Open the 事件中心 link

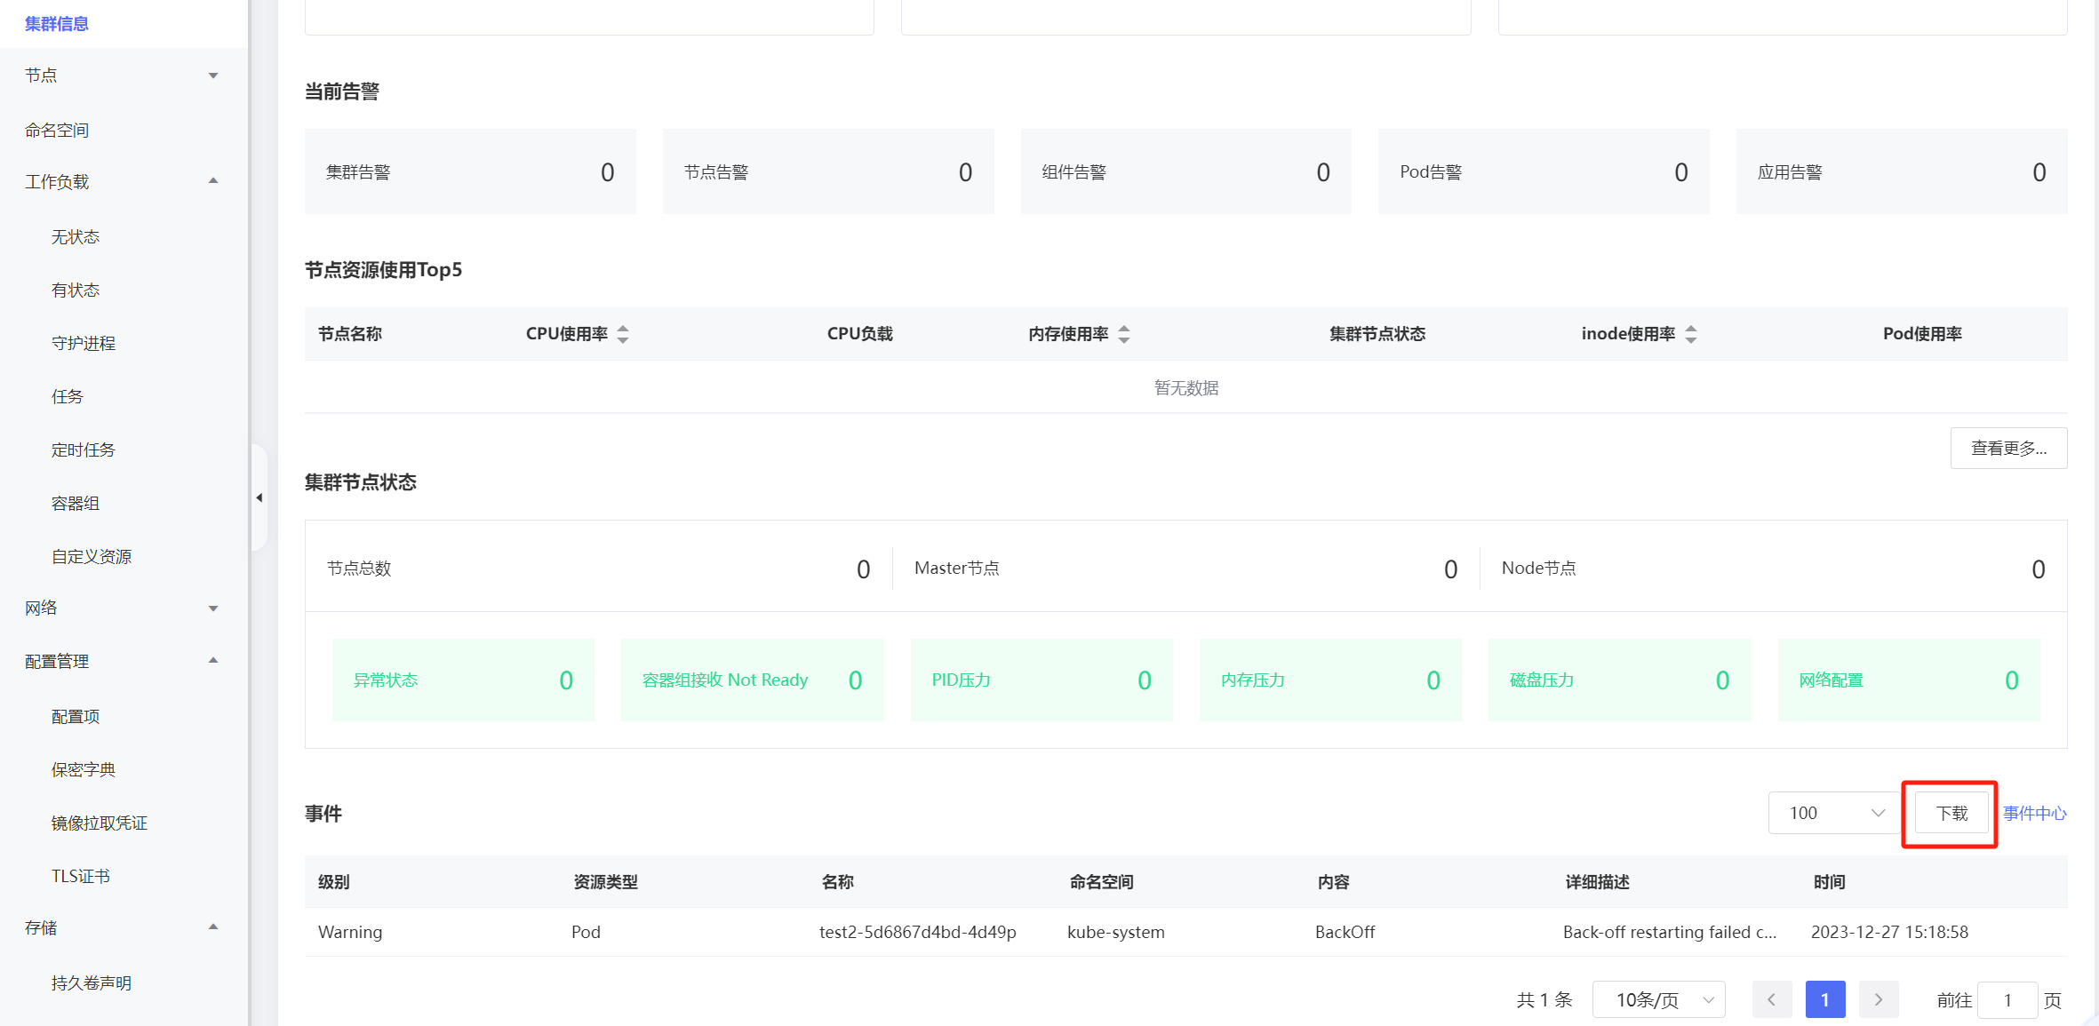click(2034, 813)
